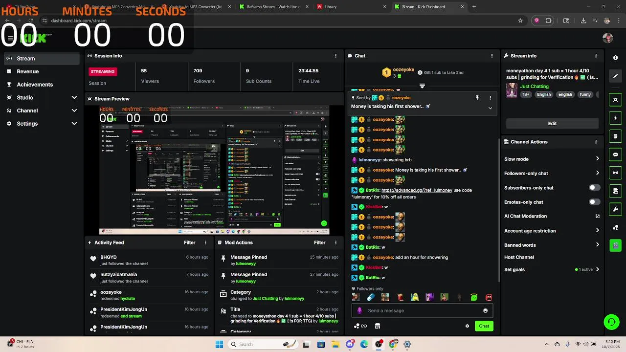Expand the Settings sidebar section

(x=74, y=124)
